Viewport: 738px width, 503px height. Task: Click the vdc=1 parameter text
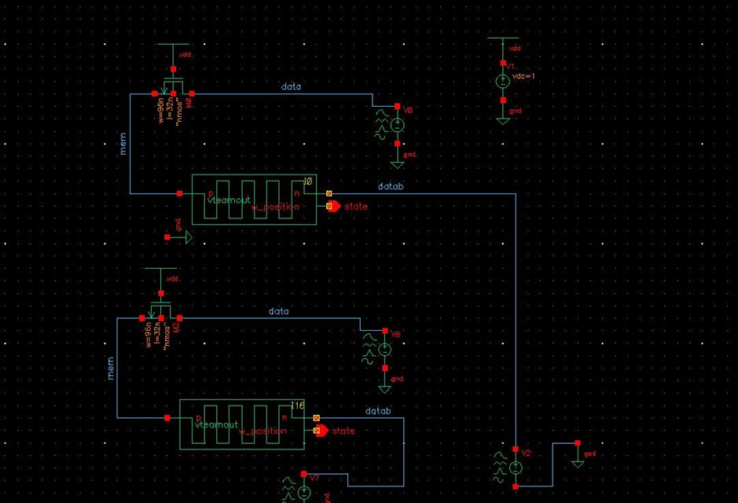[523, 75]
